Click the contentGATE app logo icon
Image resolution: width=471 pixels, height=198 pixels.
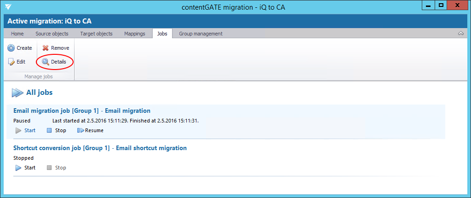[x=9, y=7]
